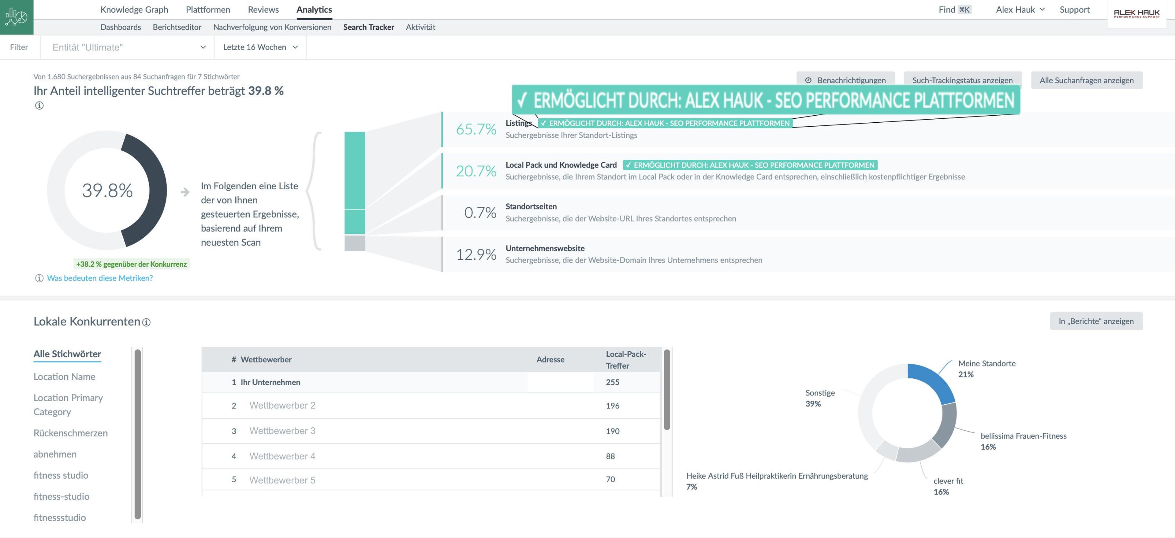The image size is (1175, 538).
Task: Select the fitness-studio keyword
Action: (x=61, y=496)
